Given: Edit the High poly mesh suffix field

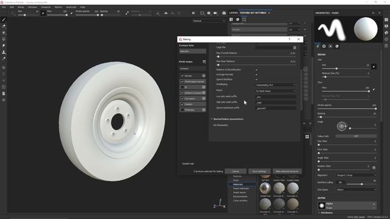Looking at the screenshot, I should [275, 103].
